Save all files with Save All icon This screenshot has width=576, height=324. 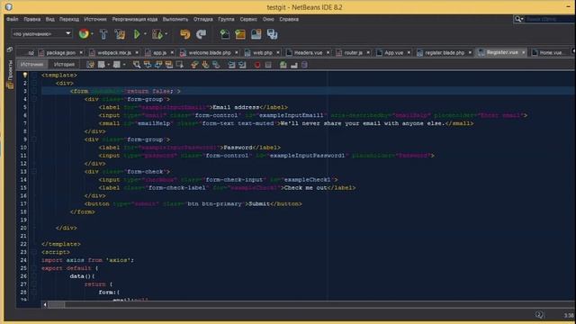coord(272,34)
